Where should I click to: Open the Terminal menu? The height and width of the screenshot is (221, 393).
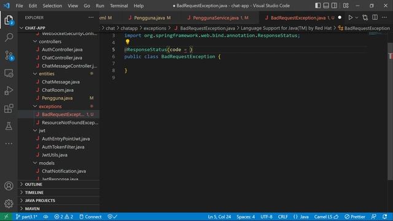click(119, 6)
